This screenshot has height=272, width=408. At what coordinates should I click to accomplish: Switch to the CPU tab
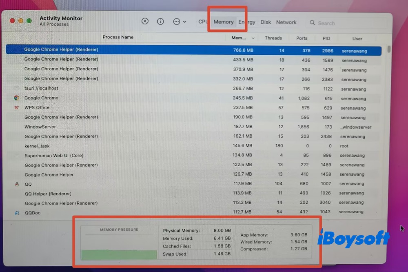(x=203, y=22)
